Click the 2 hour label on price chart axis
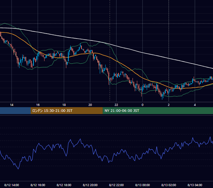This screenshot has width=213, height=188. tap(169, 105)
